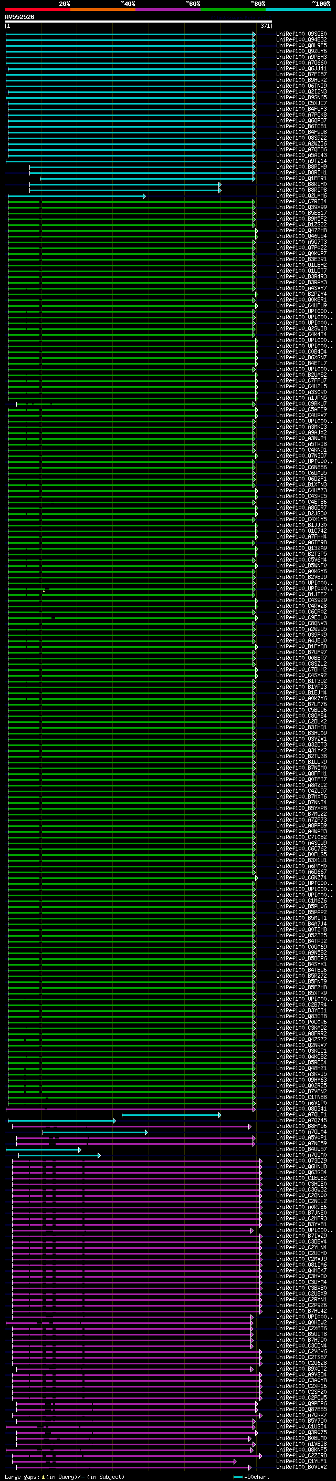Click the cyan alignment bar for UniRef100_Q2LAM6
Screen dimensions: 336x1481
click(x=77, y=196)
